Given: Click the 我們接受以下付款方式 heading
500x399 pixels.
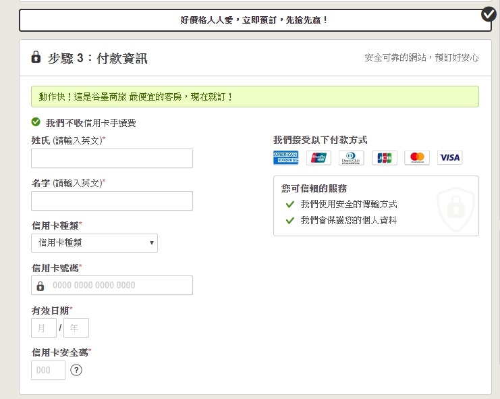Looking at the screenshot, I should coord(320,140).
